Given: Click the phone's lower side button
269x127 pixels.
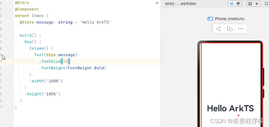Looking at the screenshot, I should [263, 94].
